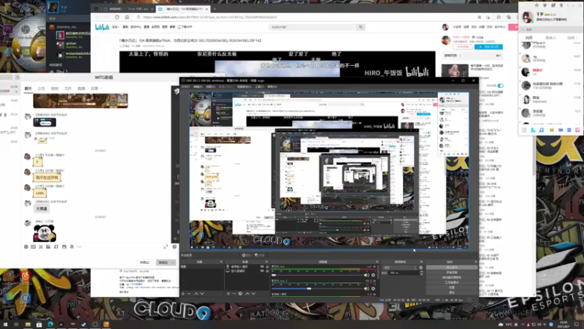Toggle lock on the display capture source

pyautogui.click(x=267, y=271)
